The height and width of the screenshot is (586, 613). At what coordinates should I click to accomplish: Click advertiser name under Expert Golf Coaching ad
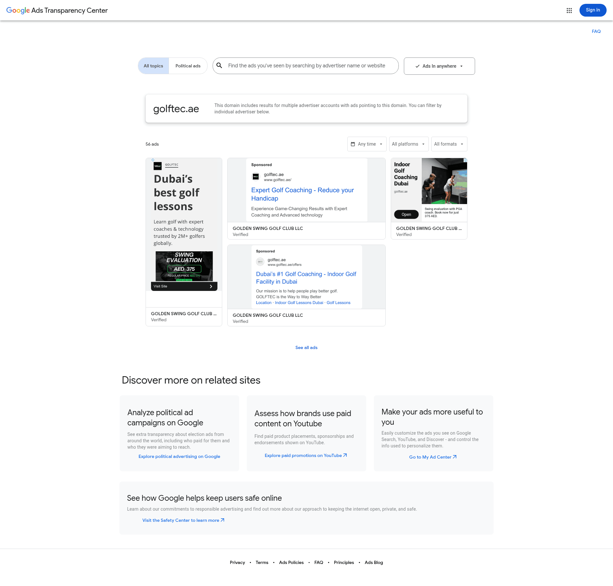coord(268,228)
